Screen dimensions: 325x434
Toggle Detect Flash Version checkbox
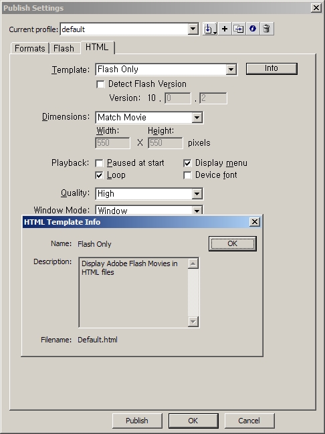[100, 84]
